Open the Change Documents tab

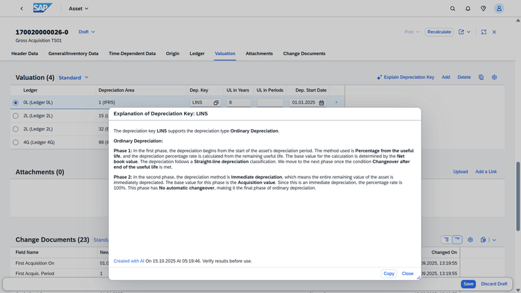coord(304,53)
